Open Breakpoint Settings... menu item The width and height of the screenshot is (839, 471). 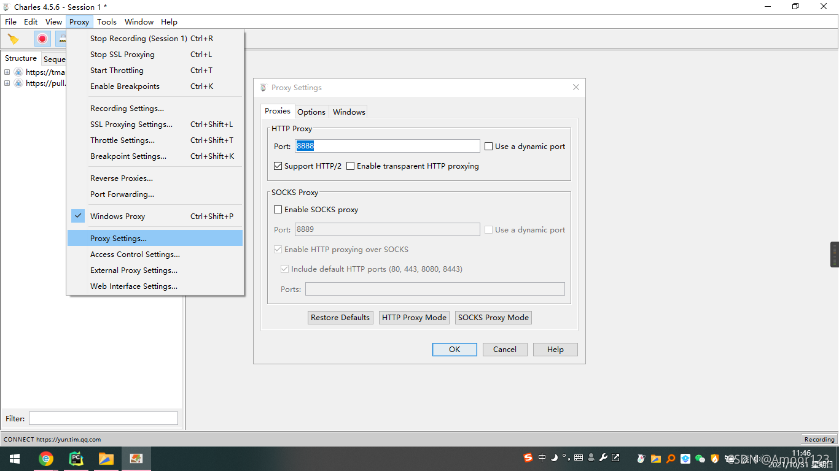coord(155,156)
